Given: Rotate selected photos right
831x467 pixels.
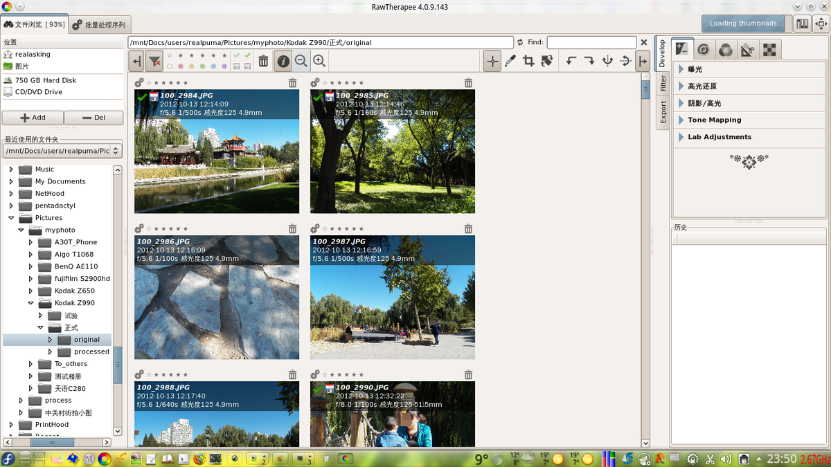Looking at the screenshot, I should pyautogui.click(x=589, y=61).
